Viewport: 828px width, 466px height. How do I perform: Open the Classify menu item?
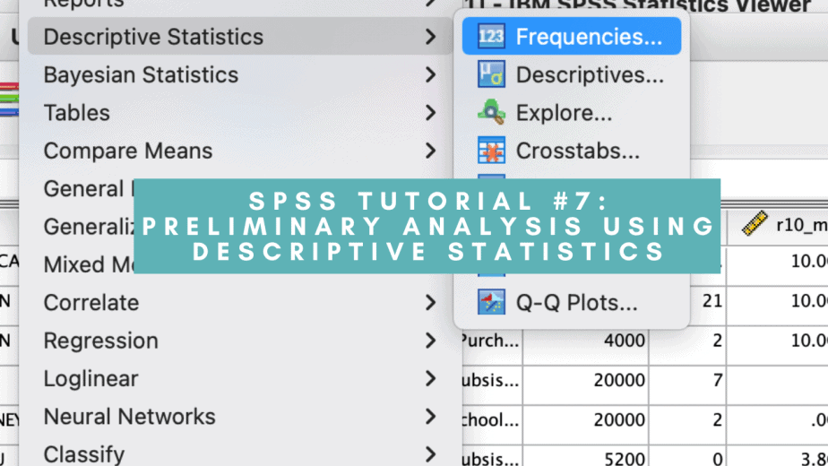[x=240, y=453]
